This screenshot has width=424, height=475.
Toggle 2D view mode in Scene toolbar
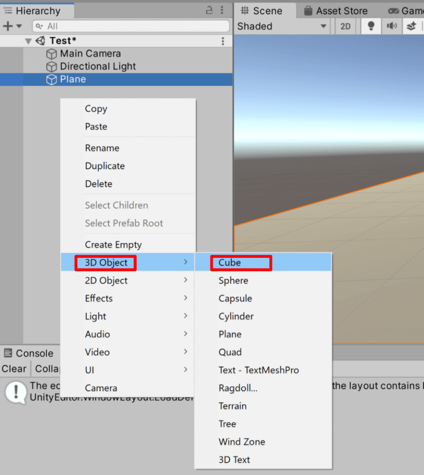click(345, 26)
